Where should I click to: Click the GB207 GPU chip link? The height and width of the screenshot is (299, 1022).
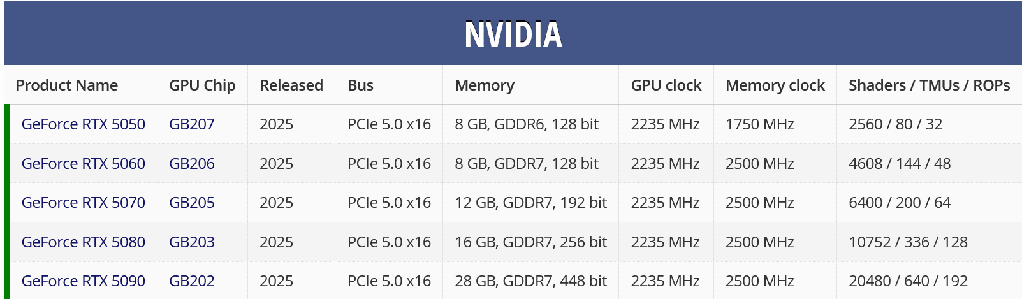[191, 124]
